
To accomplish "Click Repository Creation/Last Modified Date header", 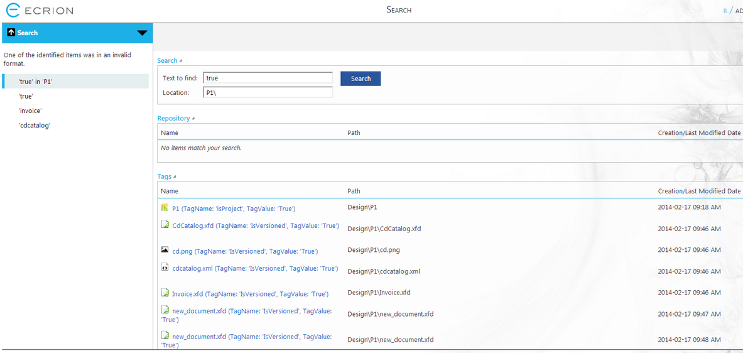I will coord(699,133).
